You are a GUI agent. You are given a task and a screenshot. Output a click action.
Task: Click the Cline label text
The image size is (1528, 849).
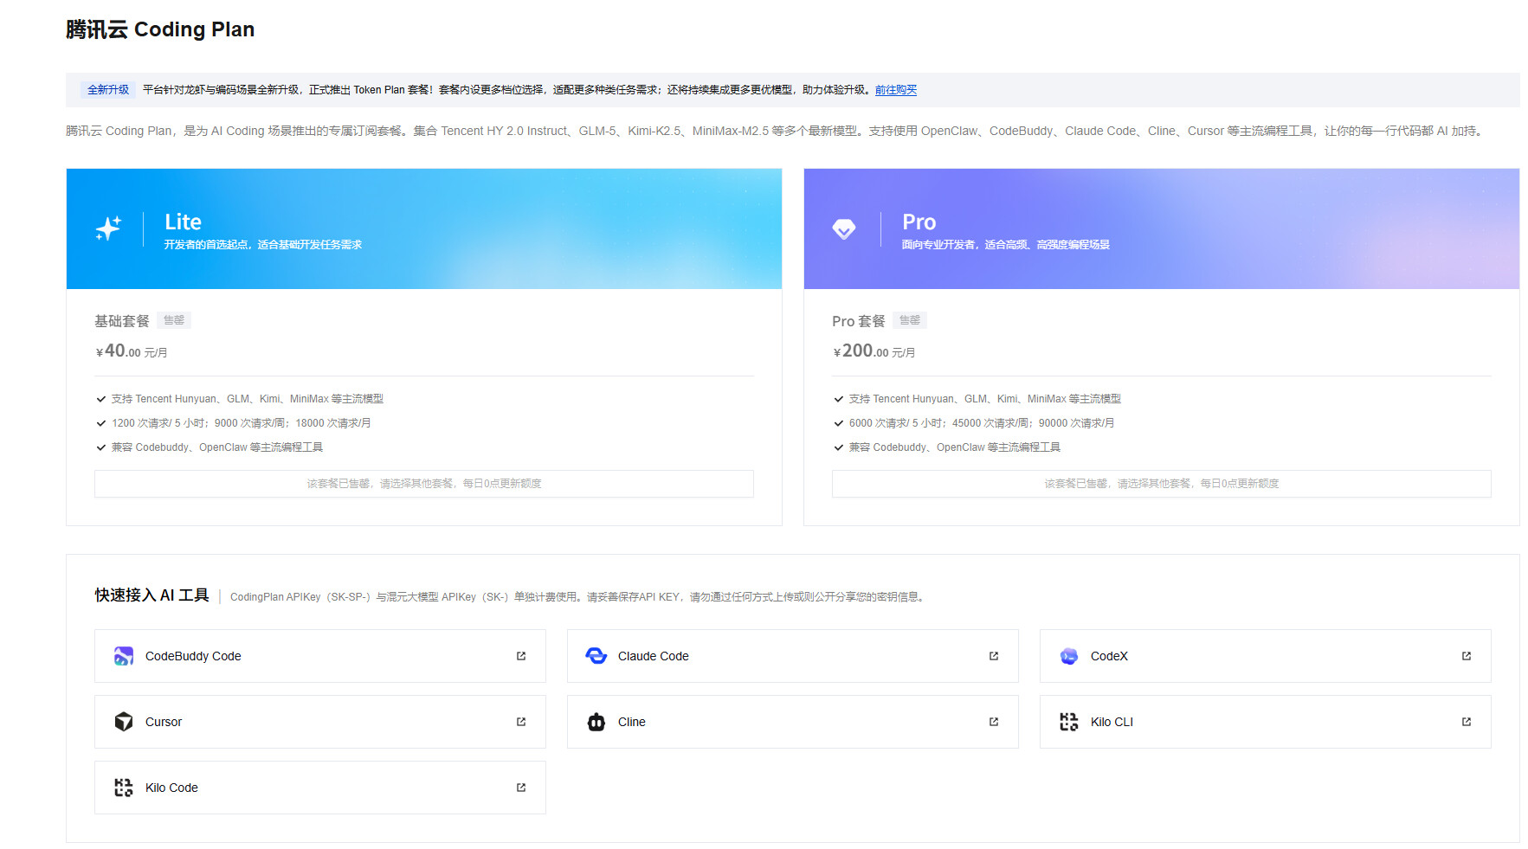pyautogui.click(x=632, y=722)
